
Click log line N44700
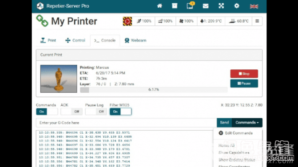pos(84,157)
